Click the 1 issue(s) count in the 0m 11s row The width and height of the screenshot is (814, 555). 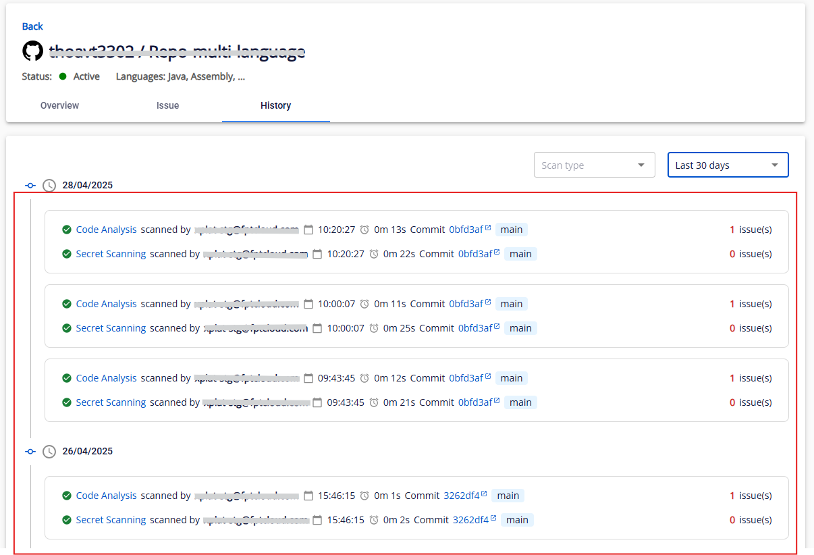pos(751,304)
